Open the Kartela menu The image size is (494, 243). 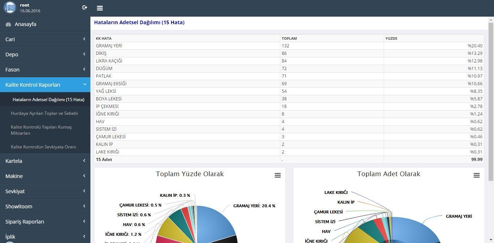click(45, 161)
